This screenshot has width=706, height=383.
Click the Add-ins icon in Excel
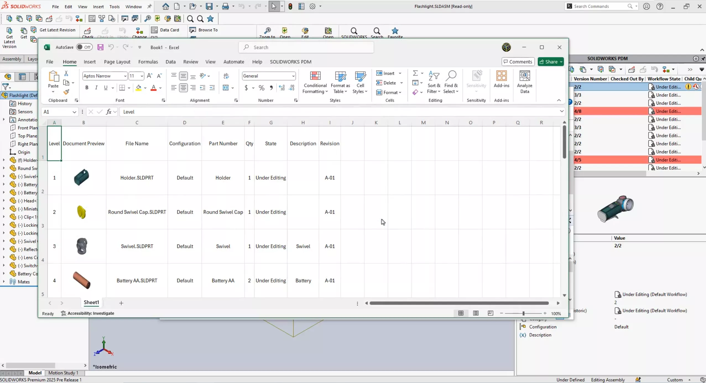point(501,79)
